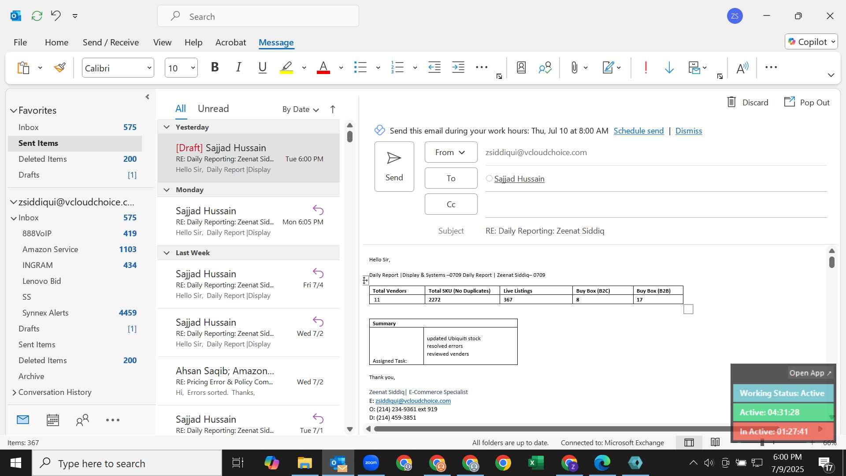Viewport: 846px width, 476px height.
Task: Switch to the Home tab
Action: 56,42
